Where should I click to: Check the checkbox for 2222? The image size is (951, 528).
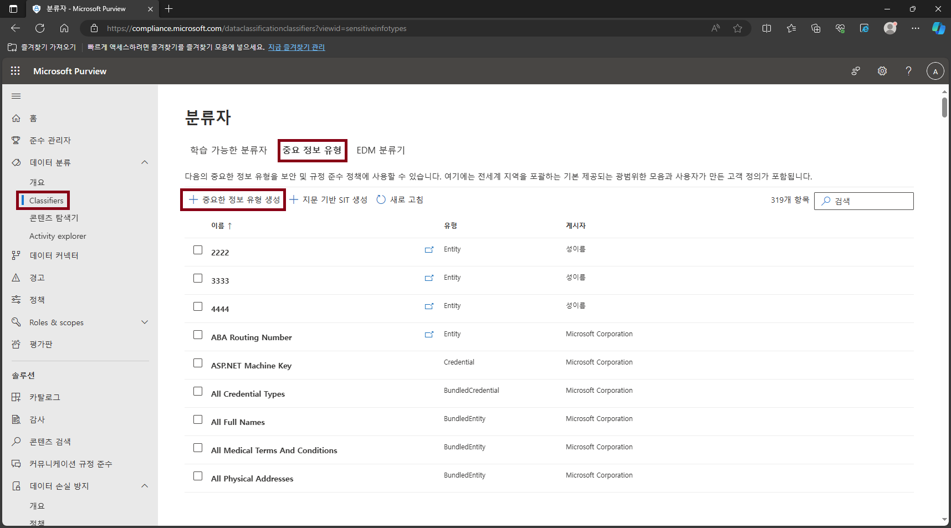pyautogui.click(x=198, y=250)
